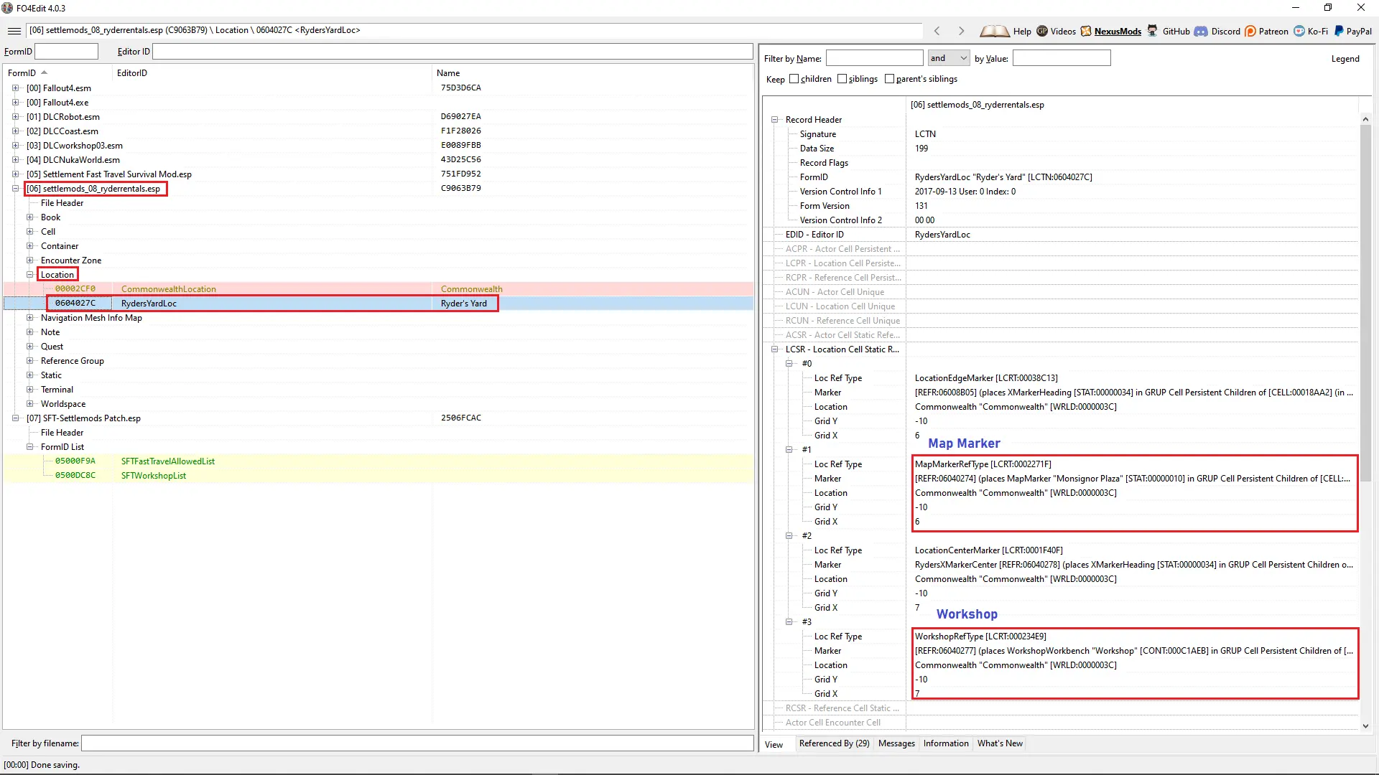Switch to Referenced By (29) tab
This screenshot has height=775, width=1379.
[834, 743]
